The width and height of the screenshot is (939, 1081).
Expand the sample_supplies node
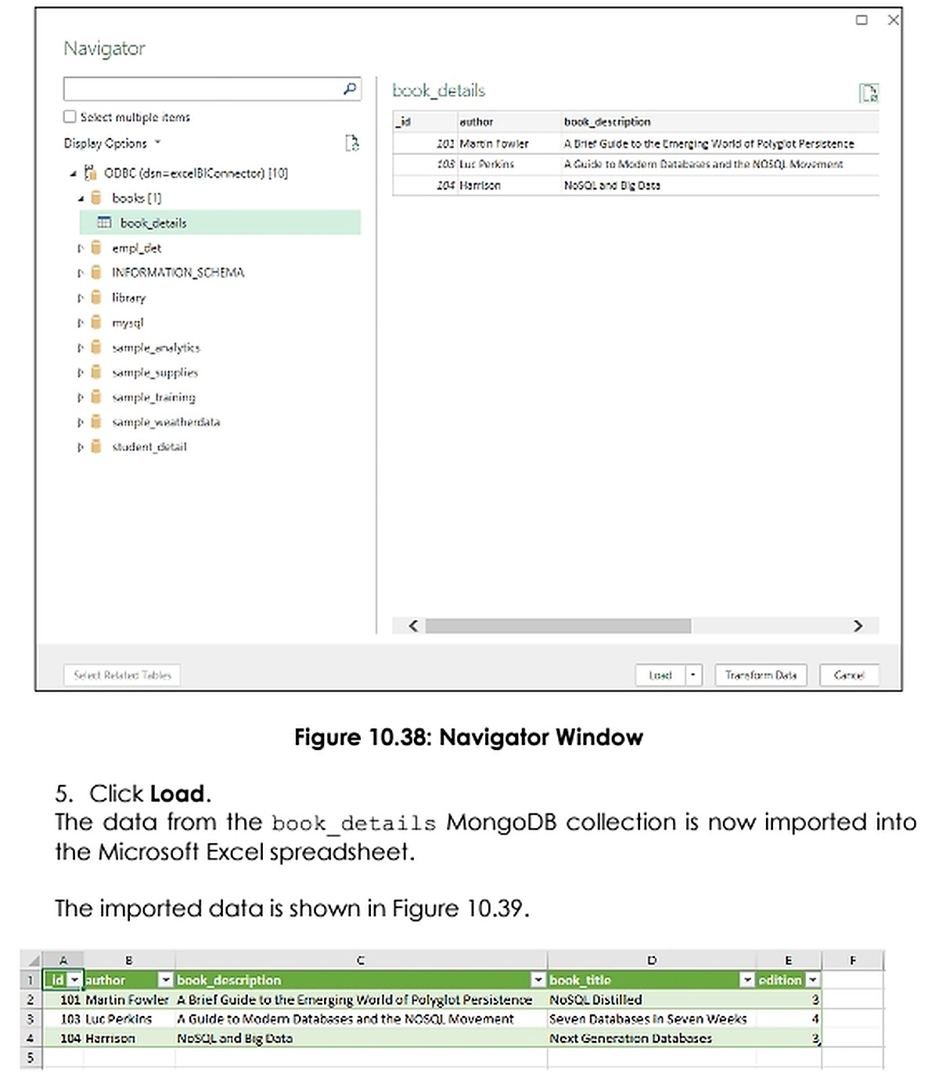[80, 373]
